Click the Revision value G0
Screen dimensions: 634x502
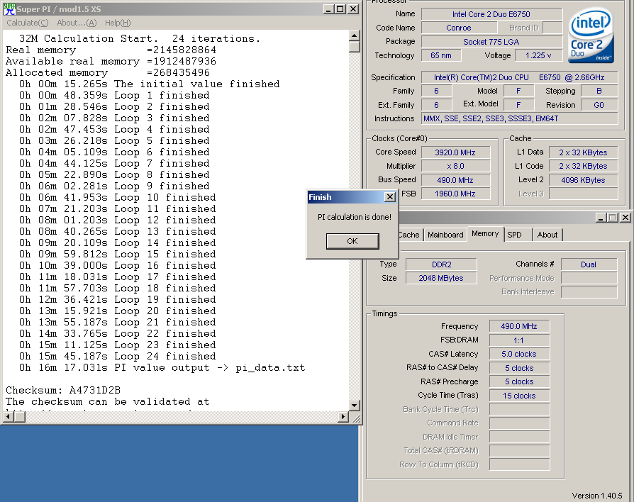point(599,105)
